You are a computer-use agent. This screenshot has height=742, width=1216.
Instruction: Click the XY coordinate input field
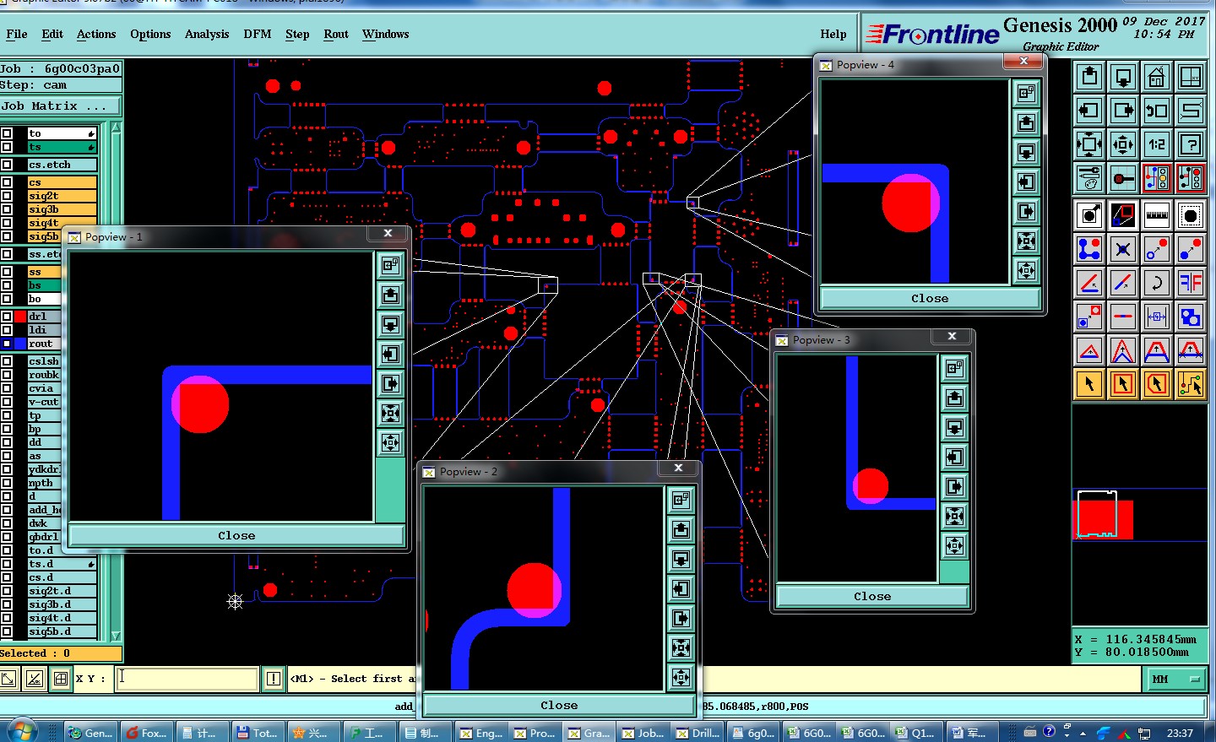[x=187, y=679]
